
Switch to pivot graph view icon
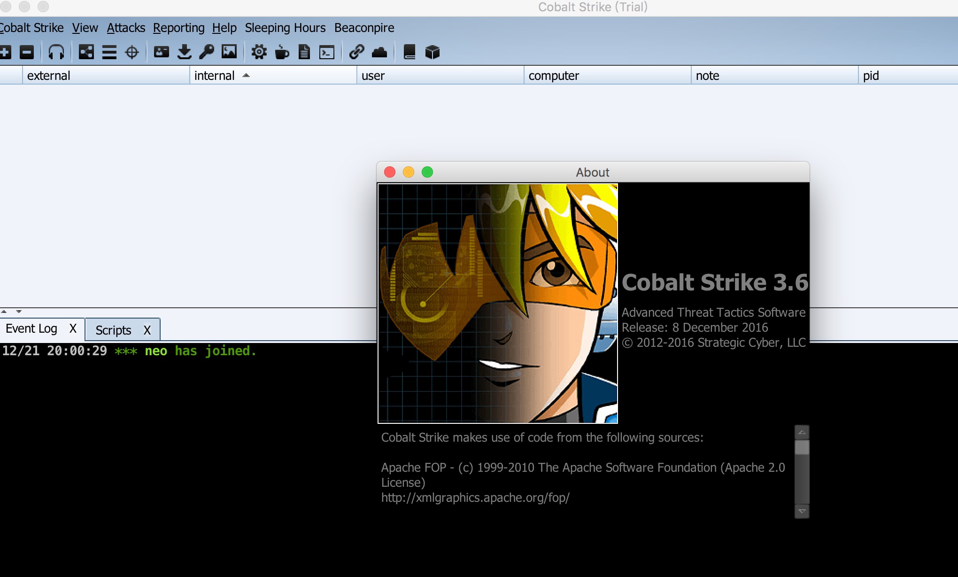pyautogui.click(x=86, y=52)
